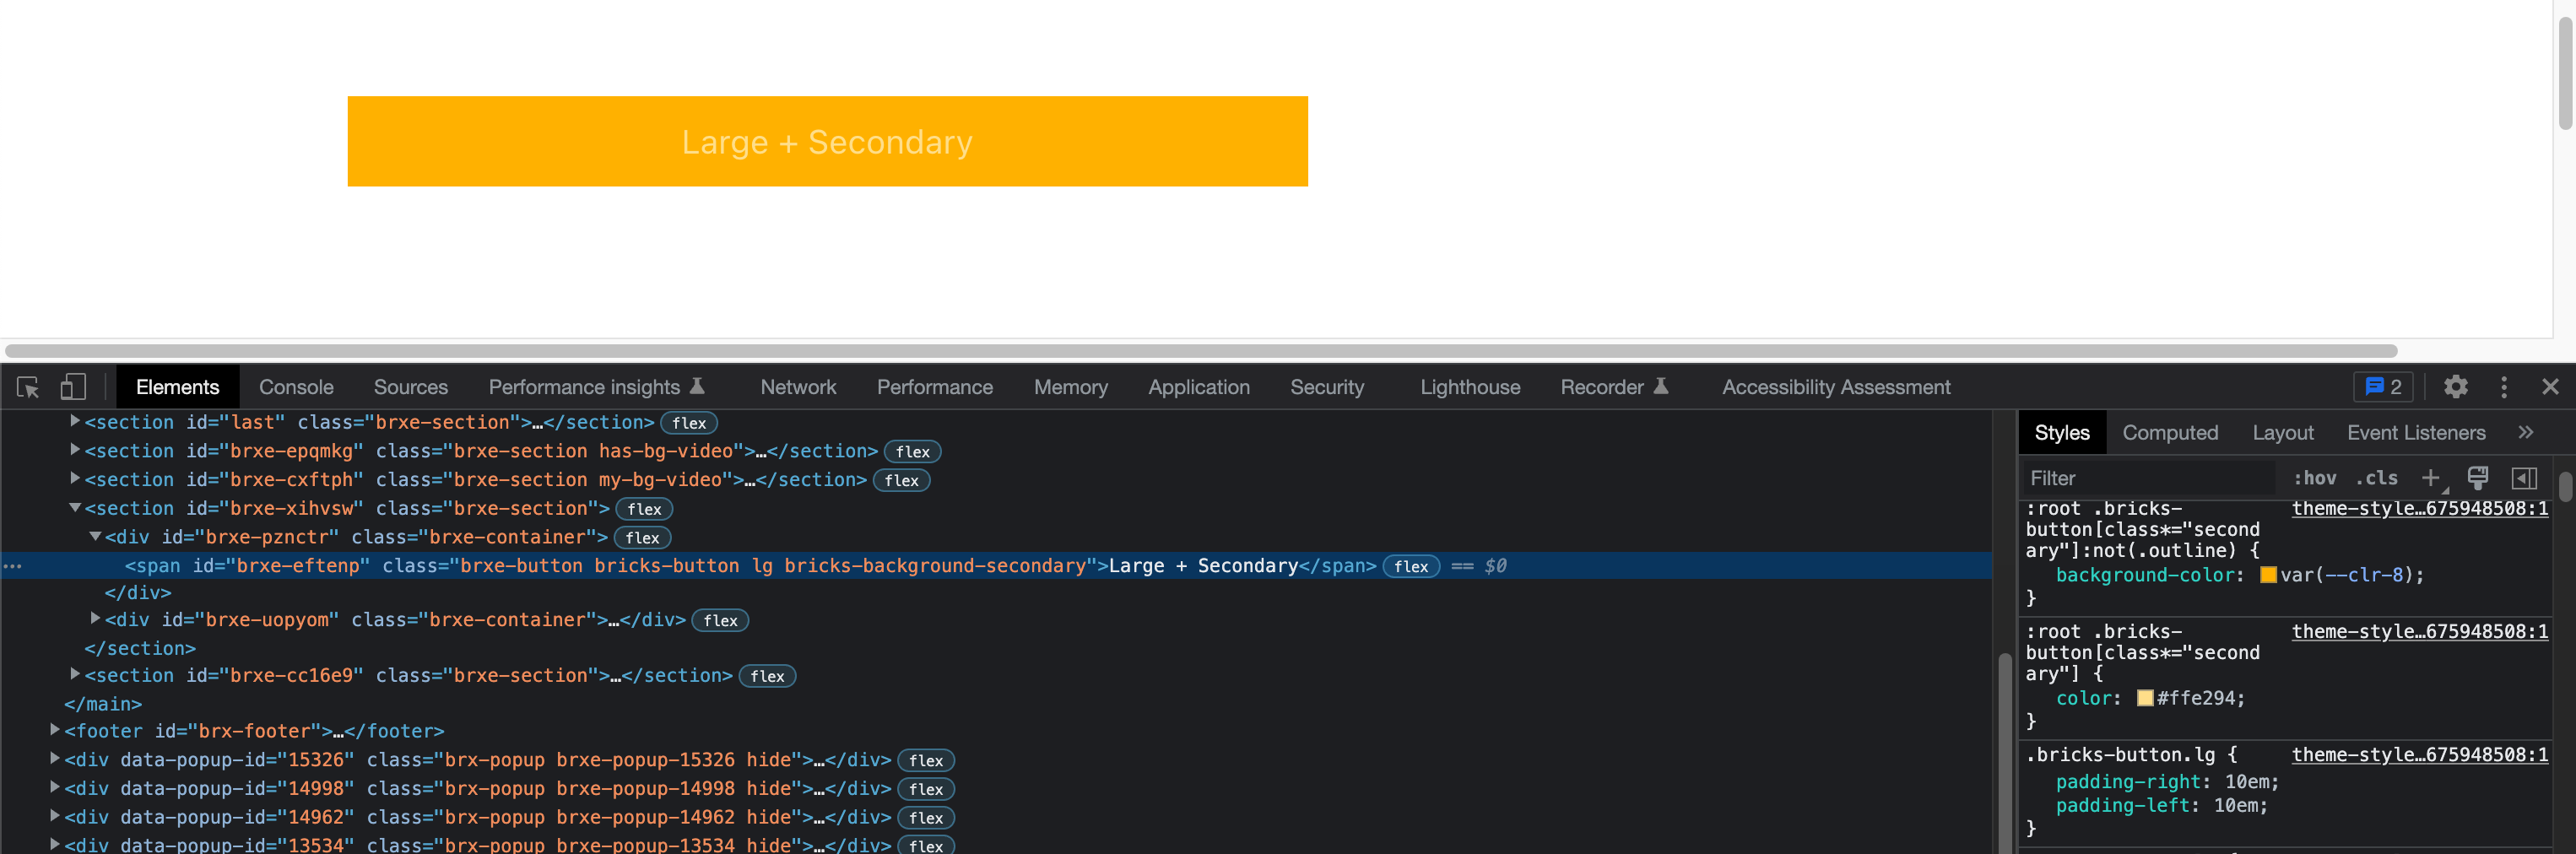Open the Sources tab
Image resolution: width=2576 pixels, height=854 pixels.
(411, 387)
